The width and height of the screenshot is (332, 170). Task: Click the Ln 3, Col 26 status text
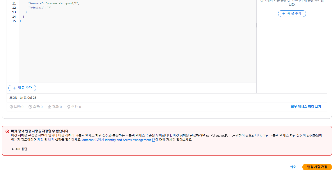28,98
